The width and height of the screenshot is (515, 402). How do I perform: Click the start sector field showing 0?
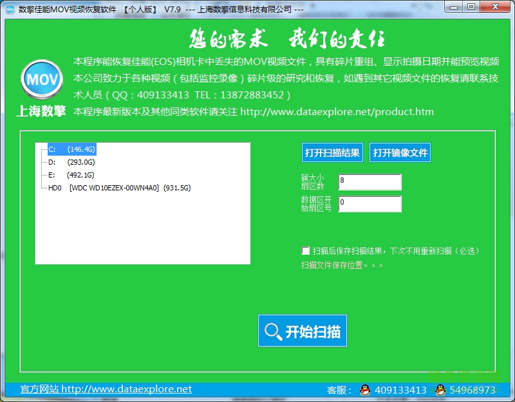click(x=370, y=204)
